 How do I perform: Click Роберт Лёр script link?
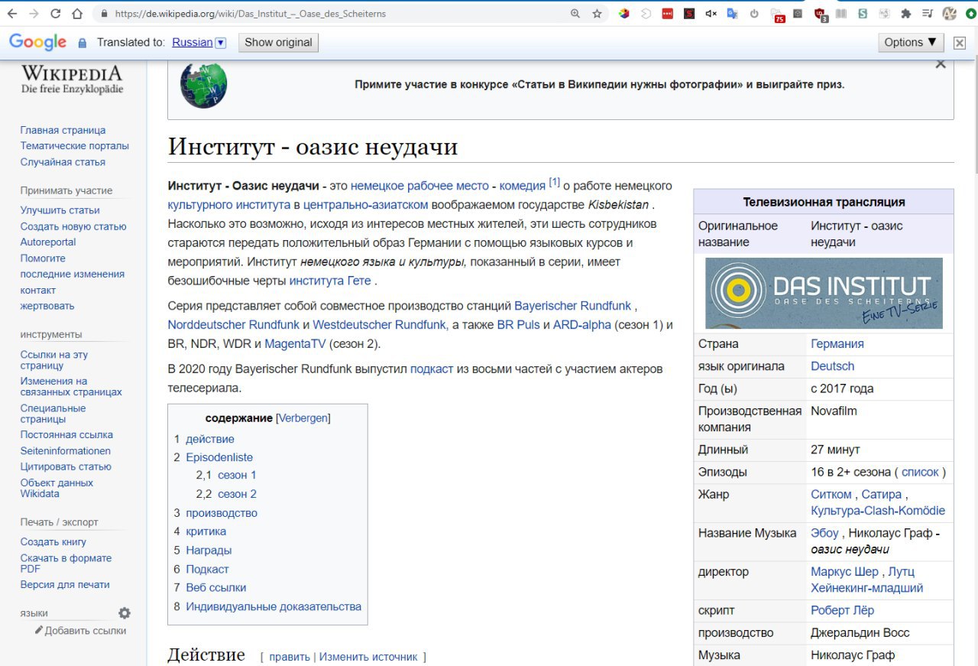pyautogui.click(x=843, y=611)
